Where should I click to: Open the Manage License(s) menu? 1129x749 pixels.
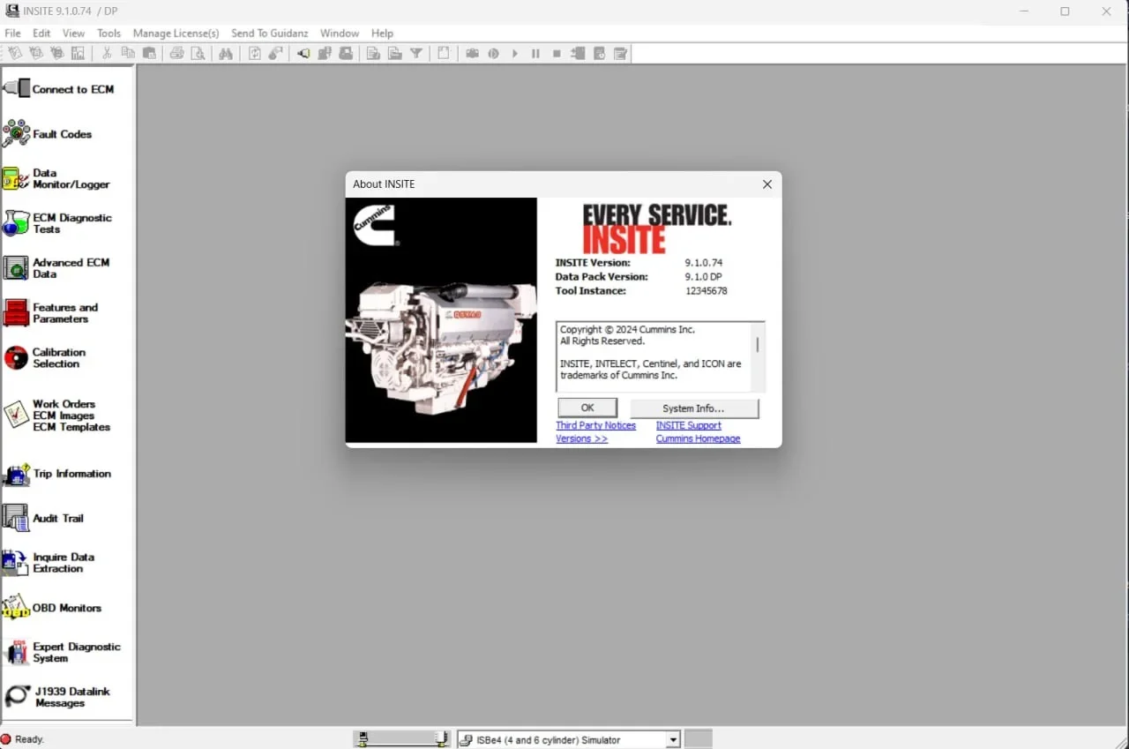click(x=176, y=34)
